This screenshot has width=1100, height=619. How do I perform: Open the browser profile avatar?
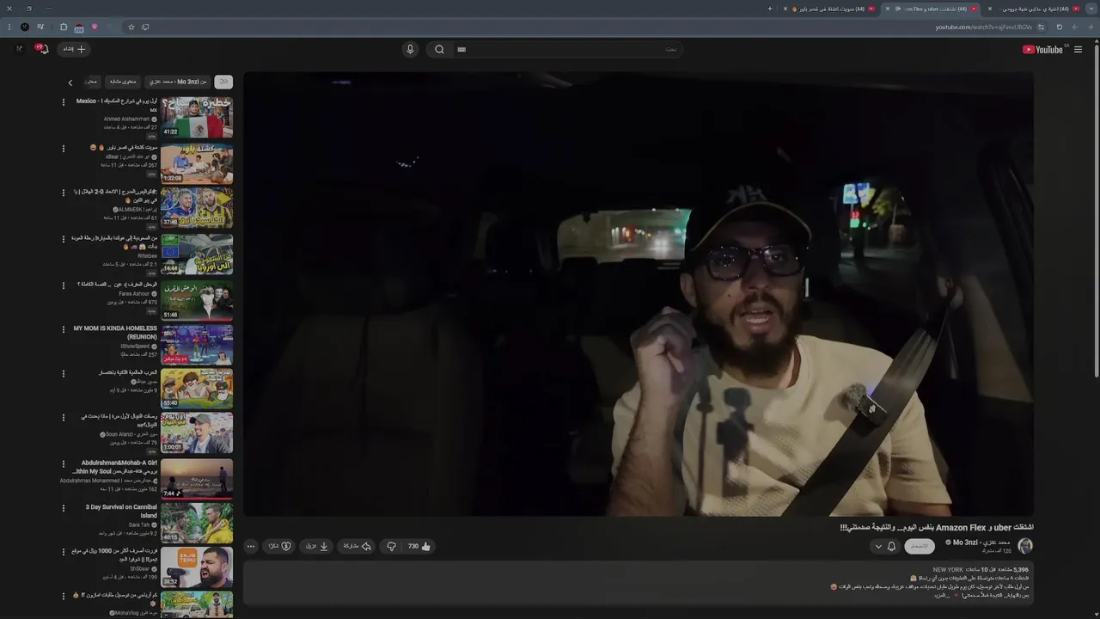[24, 28]
